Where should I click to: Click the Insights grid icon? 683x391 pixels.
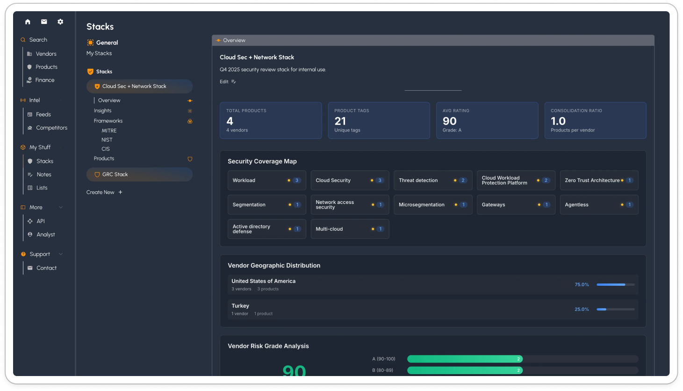point(190,111)
